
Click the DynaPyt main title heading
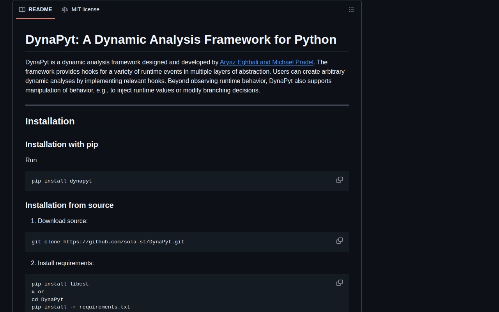(x=181, y=39)
